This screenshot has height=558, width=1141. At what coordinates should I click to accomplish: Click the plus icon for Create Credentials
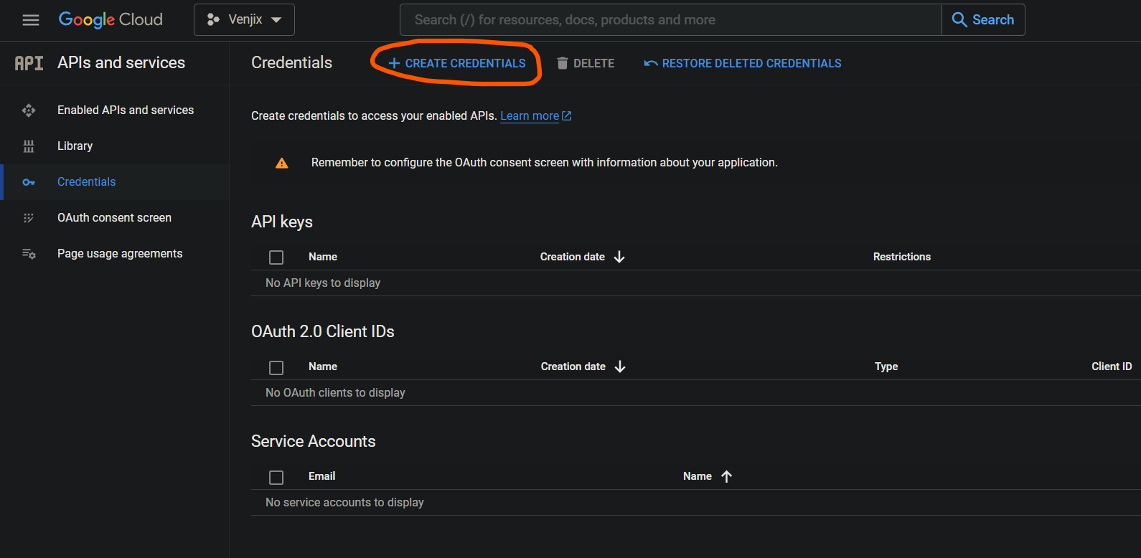394,63
